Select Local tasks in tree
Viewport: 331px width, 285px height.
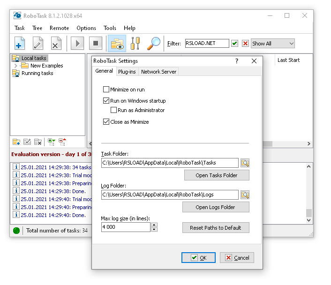34,58
